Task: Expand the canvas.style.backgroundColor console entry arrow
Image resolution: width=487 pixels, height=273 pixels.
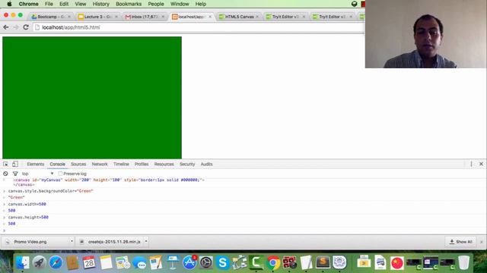Action: click(x=5, y=191)
